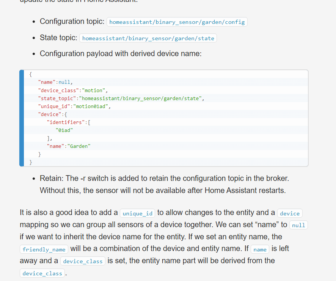Click the inline 'null' code tag
336x281 pixels.
click(x=298, y=225)
